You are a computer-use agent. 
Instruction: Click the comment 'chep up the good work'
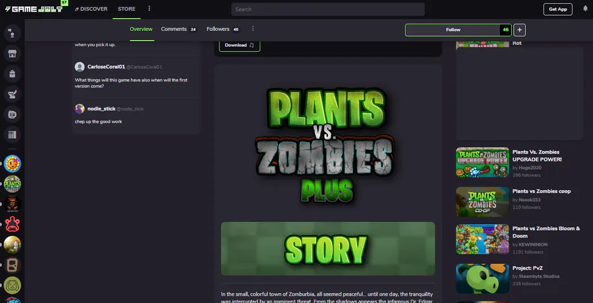[98, 122]
